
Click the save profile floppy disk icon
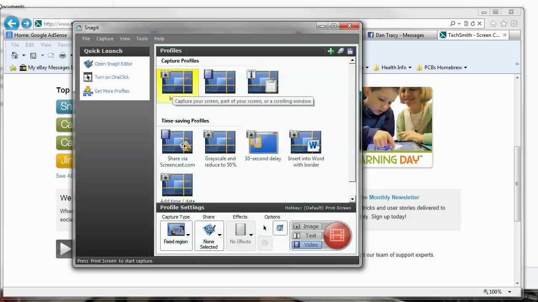(x=350, y=51)
